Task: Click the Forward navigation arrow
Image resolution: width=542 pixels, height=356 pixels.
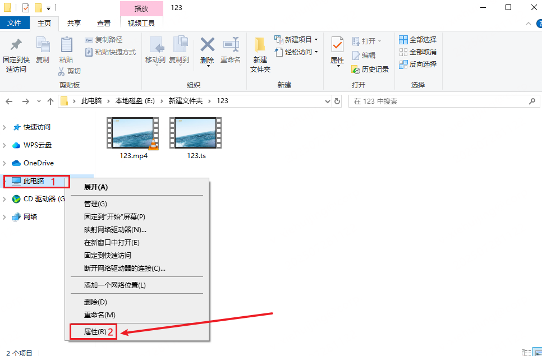Action: coord(26,101)
